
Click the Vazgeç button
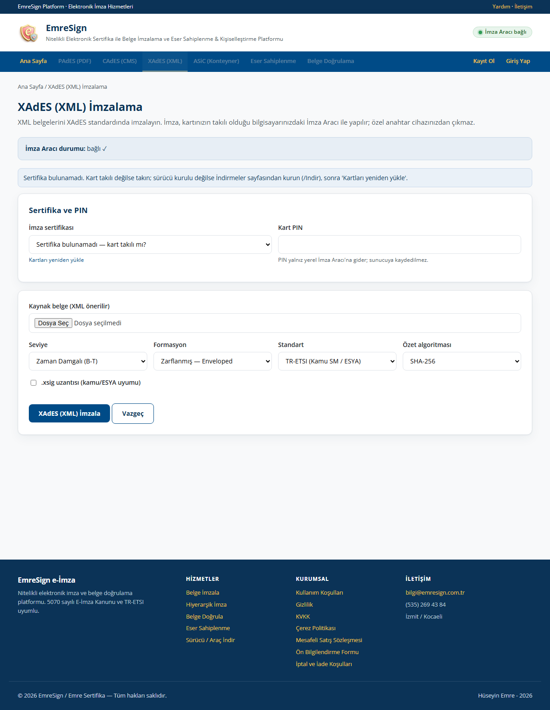pos(133,414)
